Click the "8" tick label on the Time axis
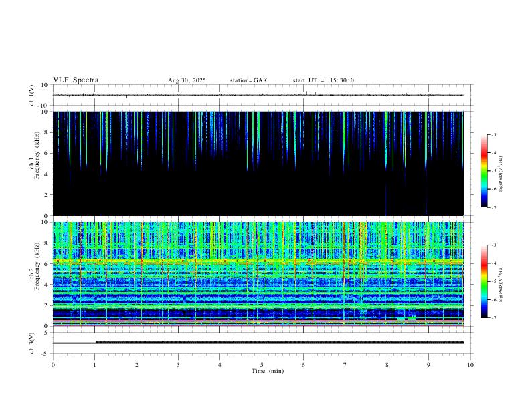The width and height of the screenshot is (530, 409). pyautogui.click(x=387, y=365)
